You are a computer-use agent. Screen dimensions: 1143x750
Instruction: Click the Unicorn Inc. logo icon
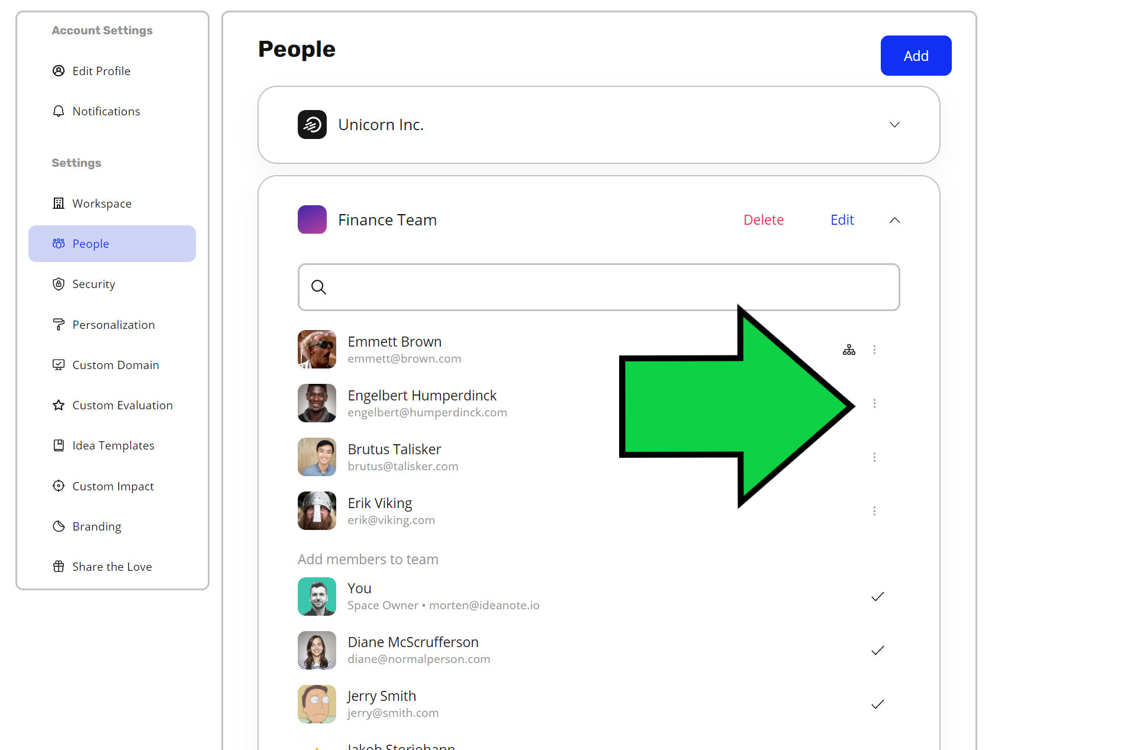pyautogui.click(x=312, y=125)
